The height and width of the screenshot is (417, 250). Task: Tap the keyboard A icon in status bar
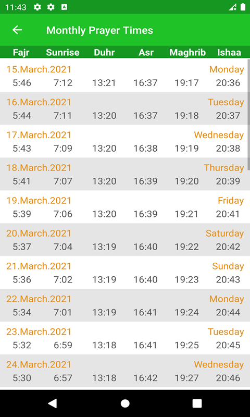coord(64,7)
